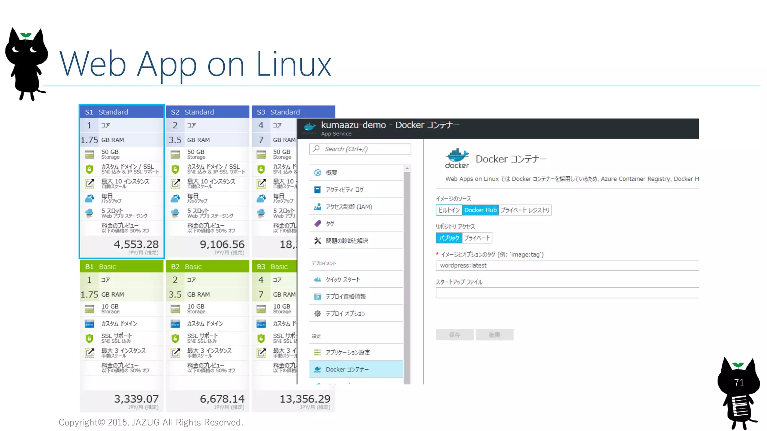The width and height of the screenshot is (767, 431).
Task: Select プライベート レジストリ image source
Action: click(x=525, y=210)
